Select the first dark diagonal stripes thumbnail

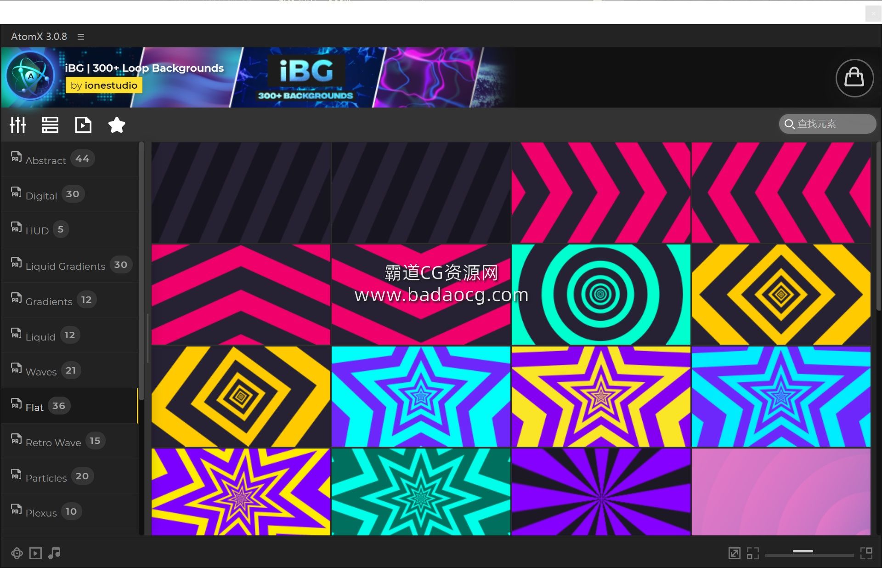241,192
